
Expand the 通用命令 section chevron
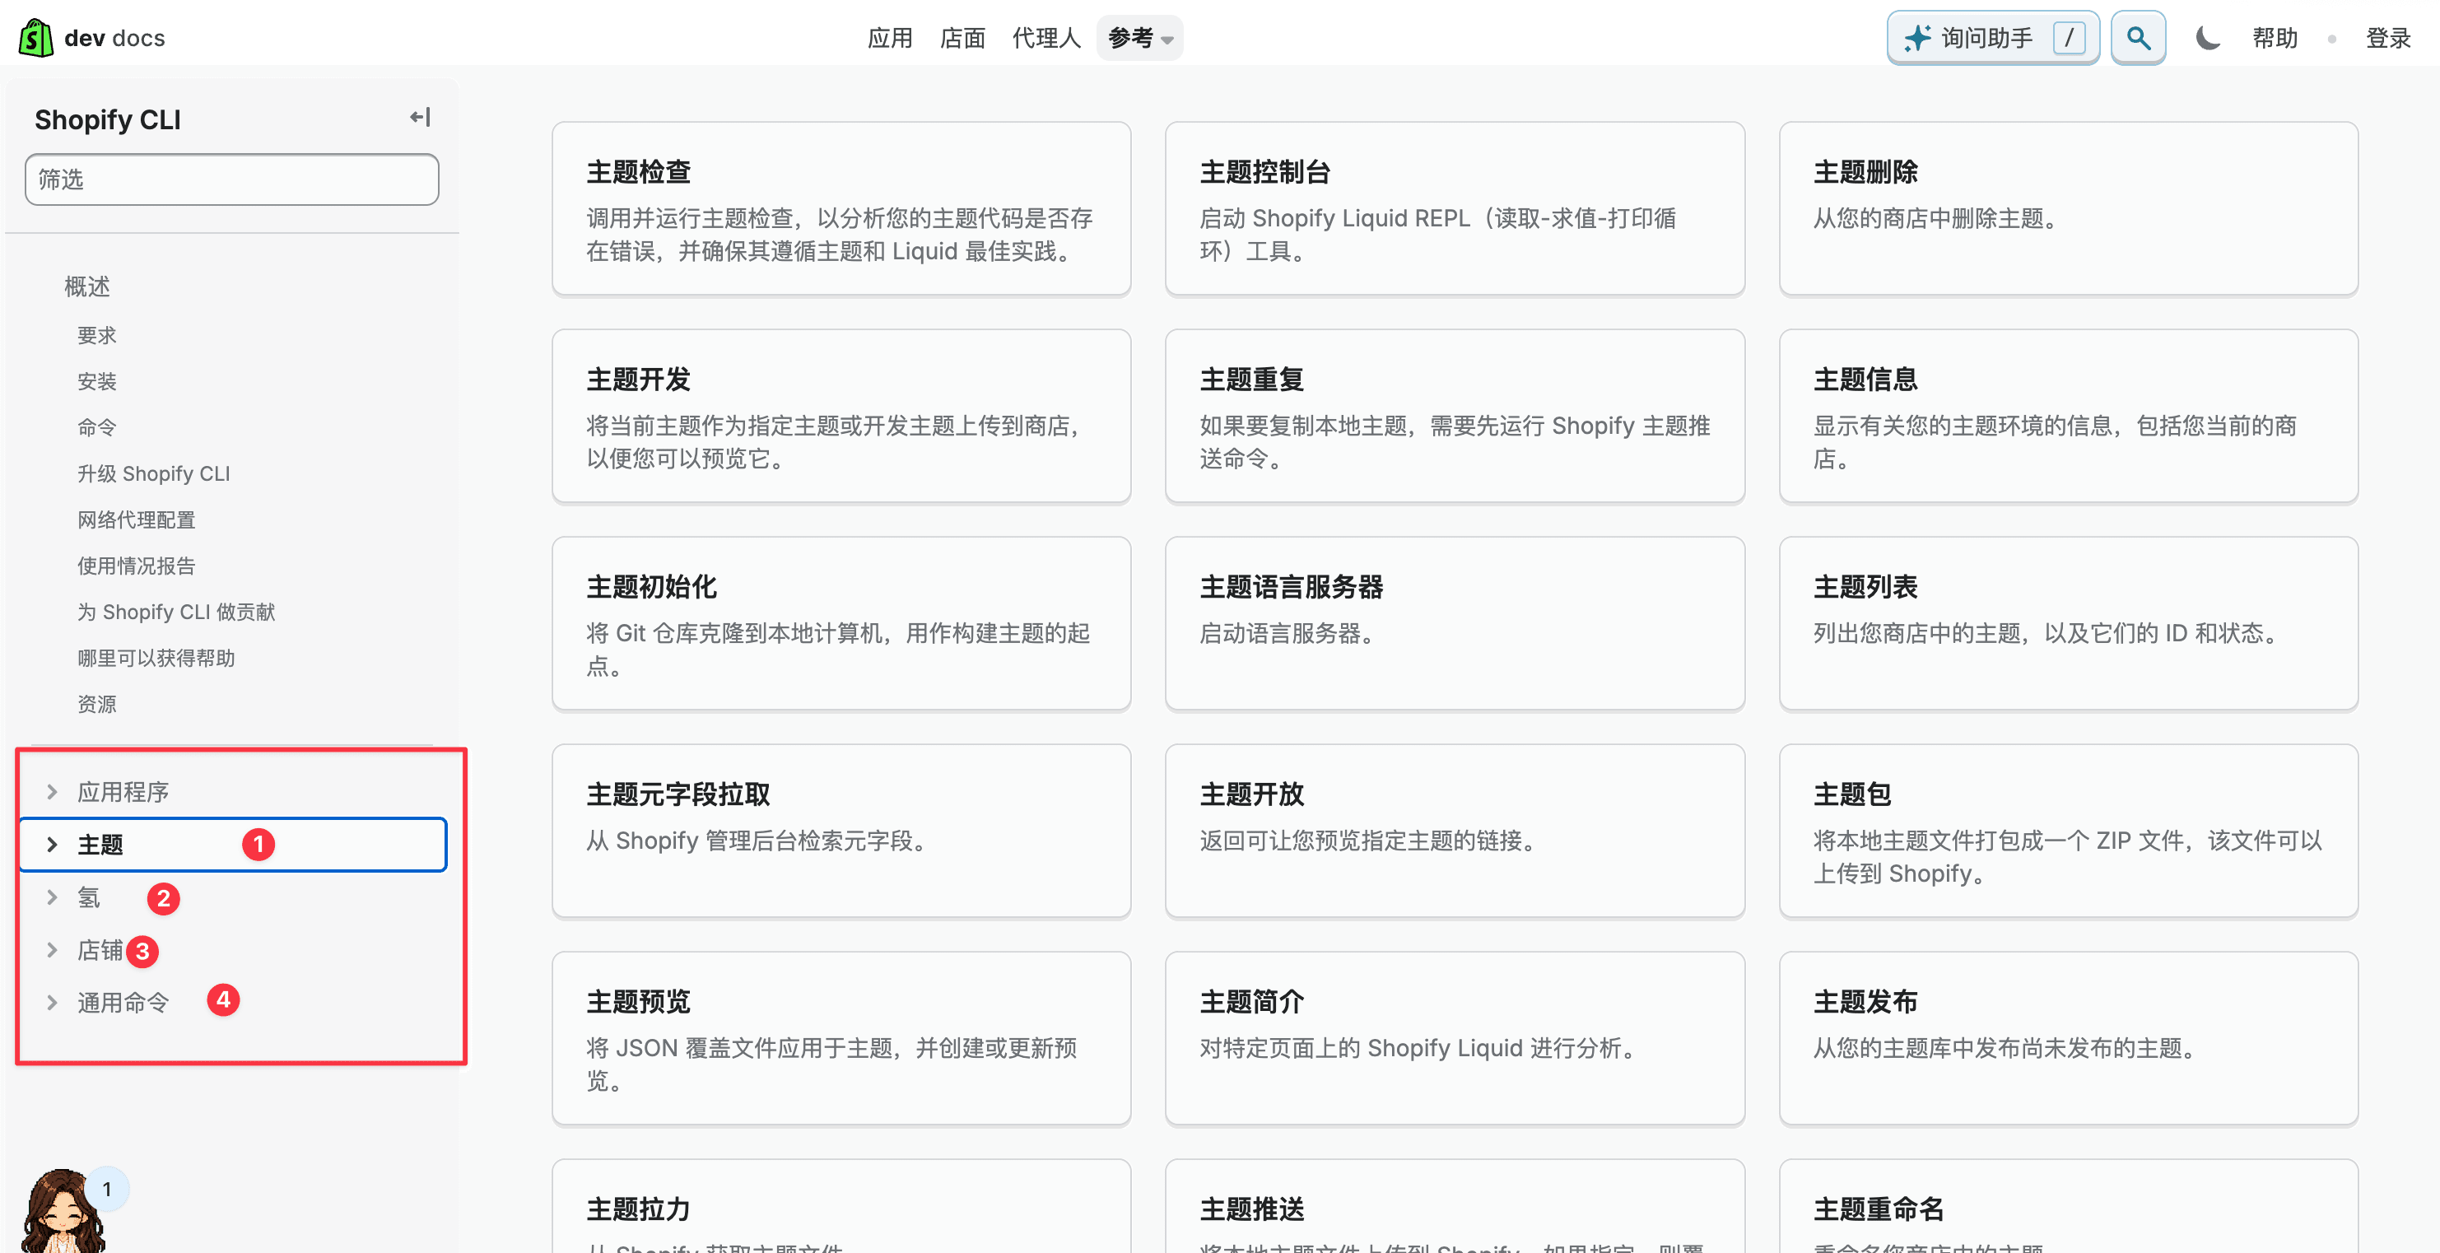point(52,1003)
